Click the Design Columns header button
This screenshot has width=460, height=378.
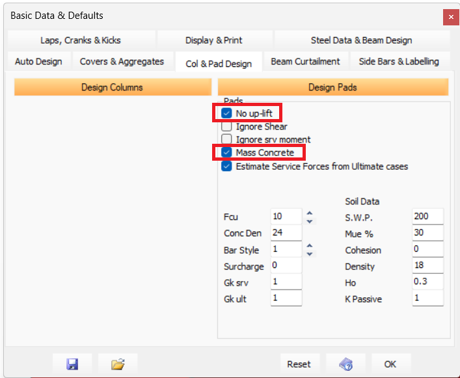(x=113, y=87)
